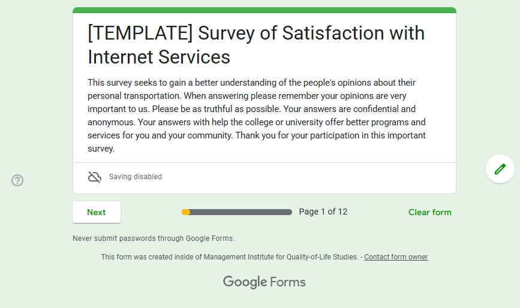Click the Internet Services title line
Image resolution: width=520 pixels, height=308 pixels.
click(159, 57)
